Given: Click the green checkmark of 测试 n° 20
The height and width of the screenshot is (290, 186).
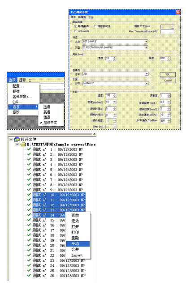Looking at the screenshot, I should (29, 245).
